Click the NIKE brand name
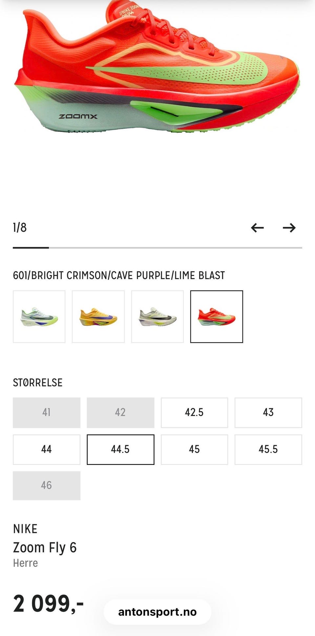315x636 pixels. point(25,529)
